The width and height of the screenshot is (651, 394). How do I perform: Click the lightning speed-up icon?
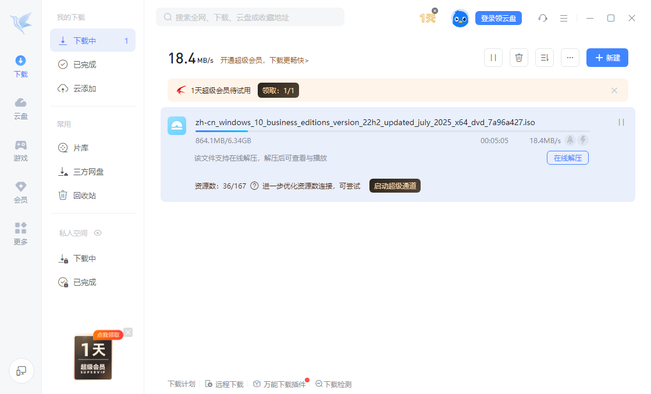click(x=583, y=140)
